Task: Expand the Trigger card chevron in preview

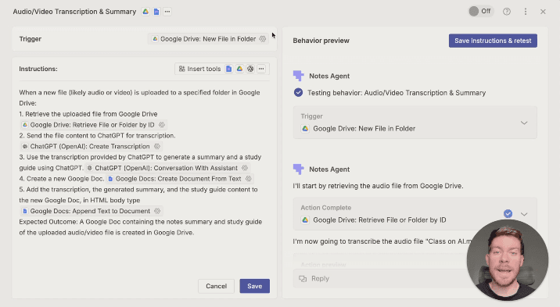Action: (x=523, y=123)
